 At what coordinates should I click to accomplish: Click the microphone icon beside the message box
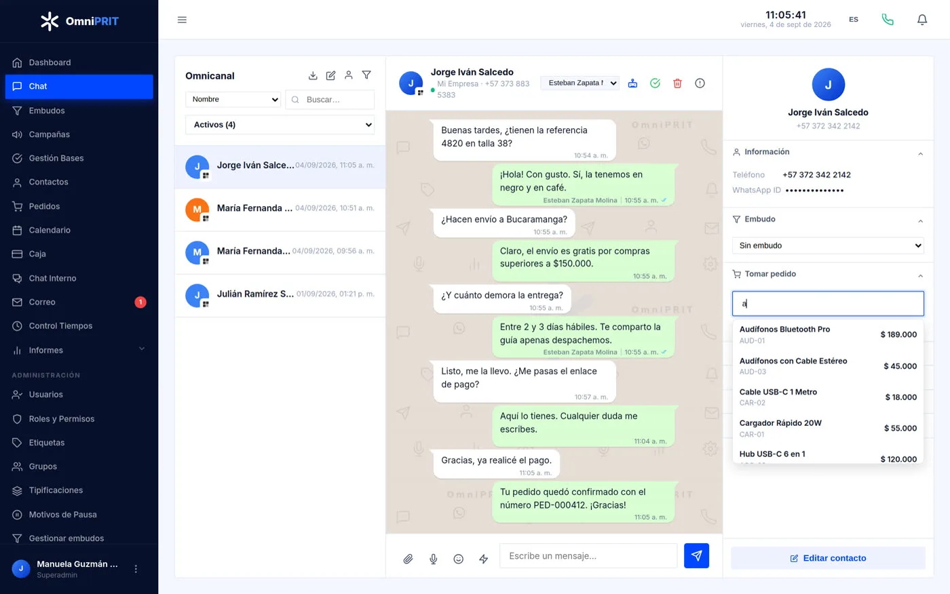pos(433,559)
